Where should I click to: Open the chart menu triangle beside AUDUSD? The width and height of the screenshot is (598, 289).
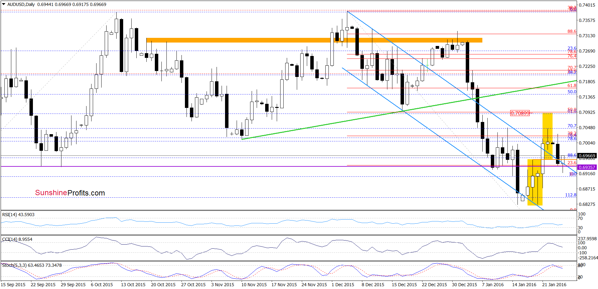coord(4,4)
